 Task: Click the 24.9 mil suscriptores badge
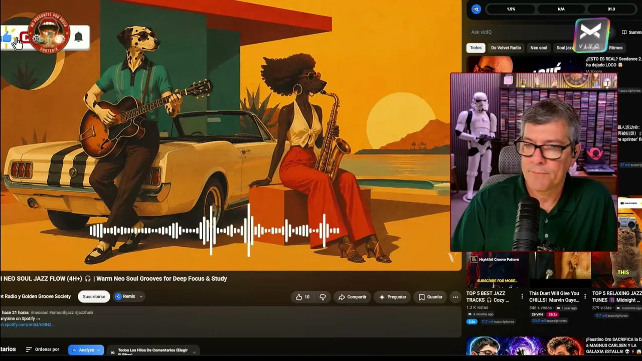(x=549, y=321)
